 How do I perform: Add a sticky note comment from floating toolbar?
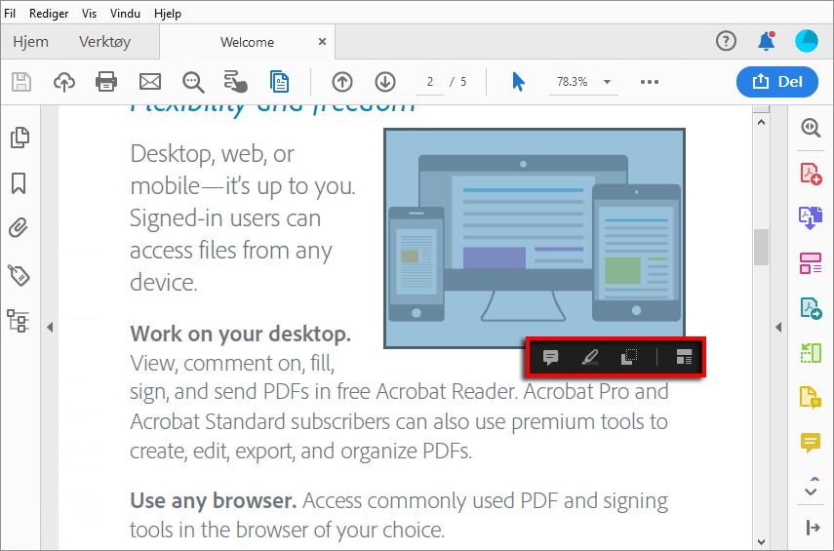coord(550,357)
